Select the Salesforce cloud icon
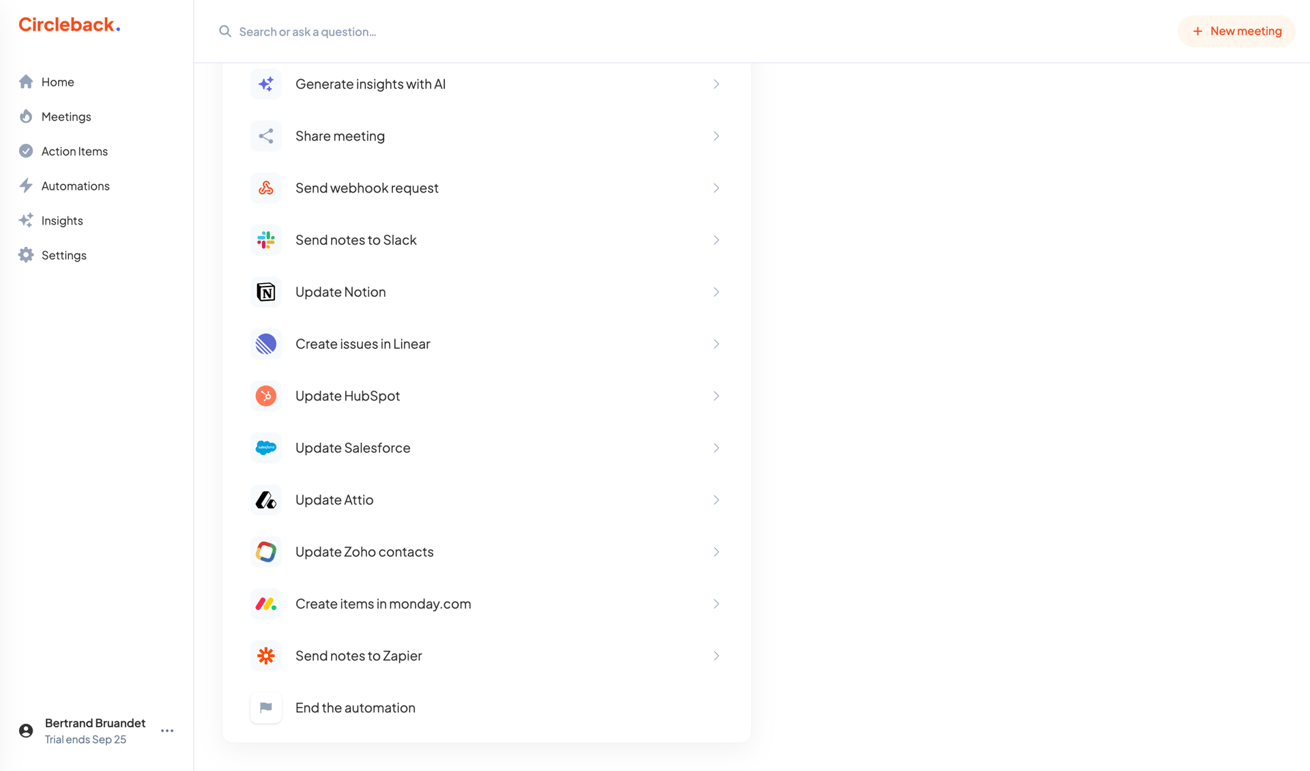Image resolution: width=1310 pixels, height=771 pixels. [x=265, y=448]
